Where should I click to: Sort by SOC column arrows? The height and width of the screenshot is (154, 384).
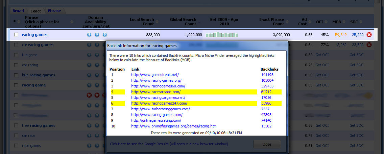coord(361,22)
